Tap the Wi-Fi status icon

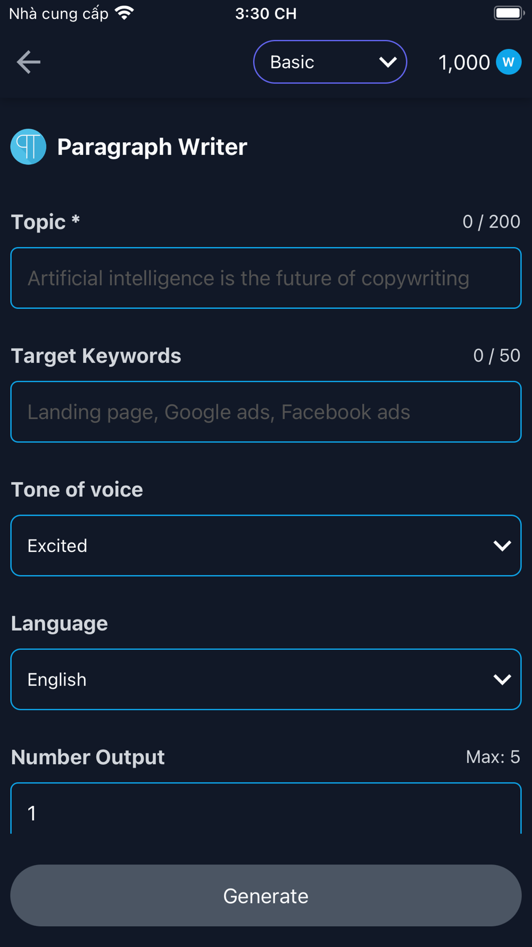click(124, 13)
